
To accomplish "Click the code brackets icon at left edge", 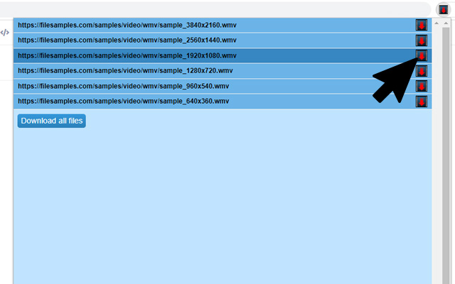I will [5, 33].
